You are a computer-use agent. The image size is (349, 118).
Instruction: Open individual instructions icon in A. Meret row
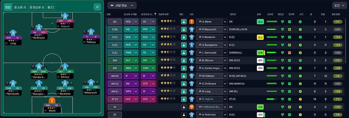[184, 22]
